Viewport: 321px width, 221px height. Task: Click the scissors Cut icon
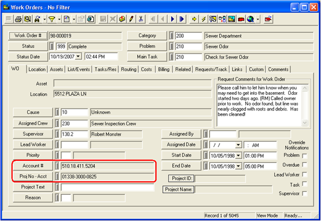tap(141, 20)
